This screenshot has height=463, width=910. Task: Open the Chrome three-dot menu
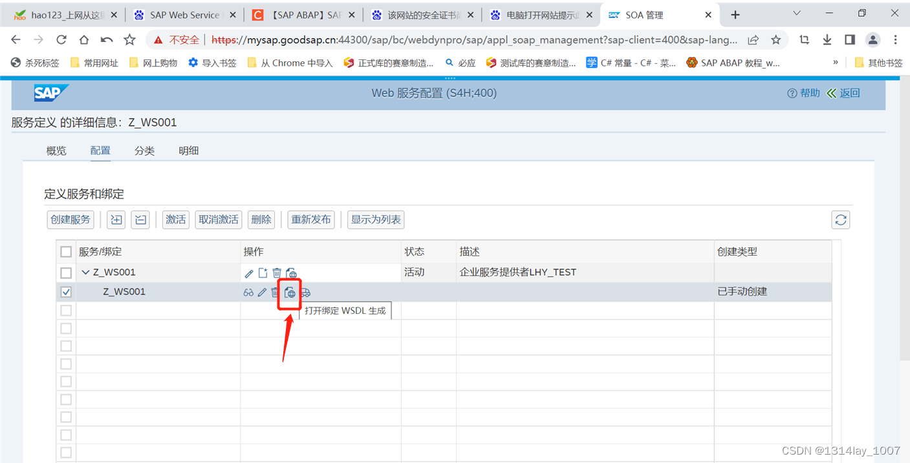(896, 40)
